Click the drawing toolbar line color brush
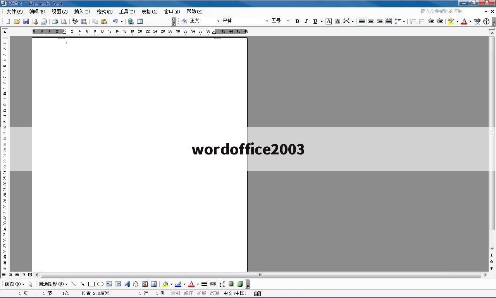 [178, 284]
